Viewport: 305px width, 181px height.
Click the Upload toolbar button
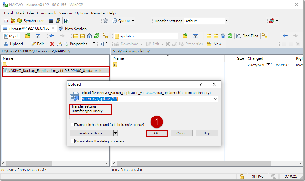click(13, 44)
